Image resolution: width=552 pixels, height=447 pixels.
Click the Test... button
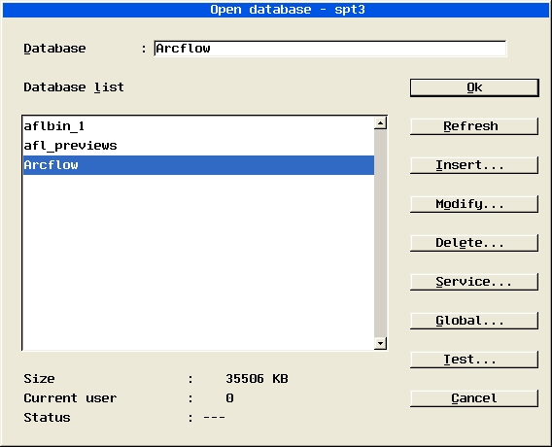click(x=474, y=360)
